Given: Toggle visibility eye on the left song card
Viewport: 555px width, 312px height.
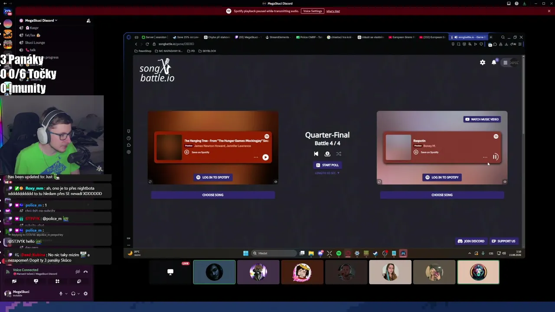Looking at the screenshot, I should point(275,182).
